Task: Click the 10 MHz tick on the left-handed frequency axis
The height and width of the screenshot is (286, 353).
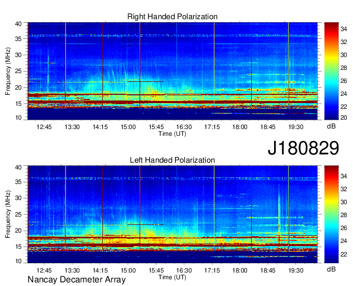Action: pos(19,261)
